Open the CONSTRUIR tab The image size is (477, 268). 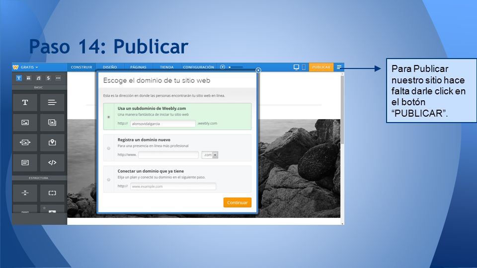81,67
